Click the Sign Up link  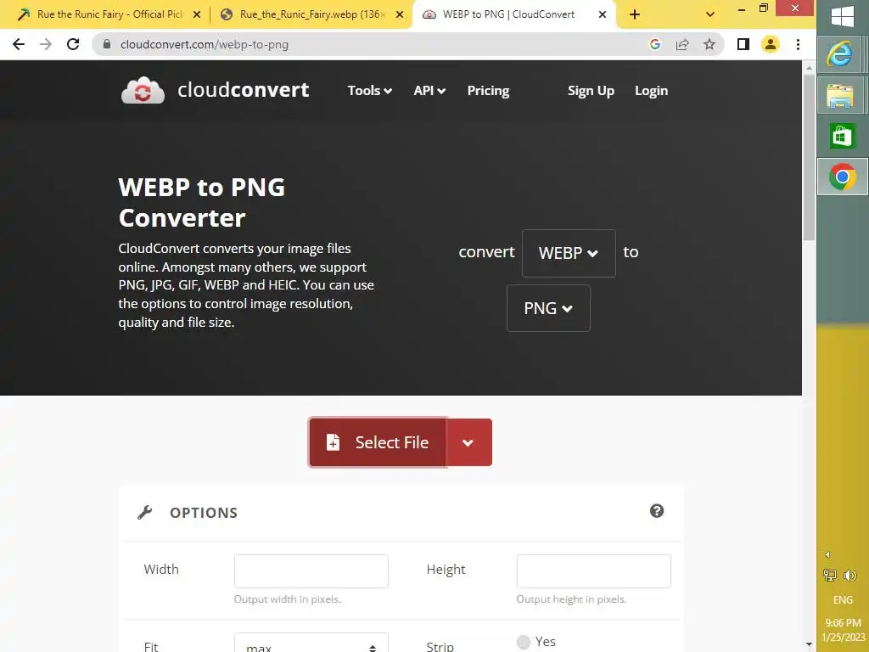(591, 90)
